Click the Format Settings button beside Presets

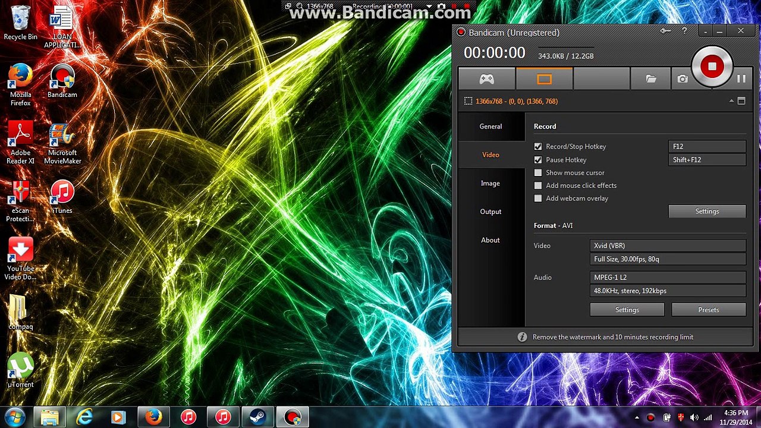click(x=627, y=310)
